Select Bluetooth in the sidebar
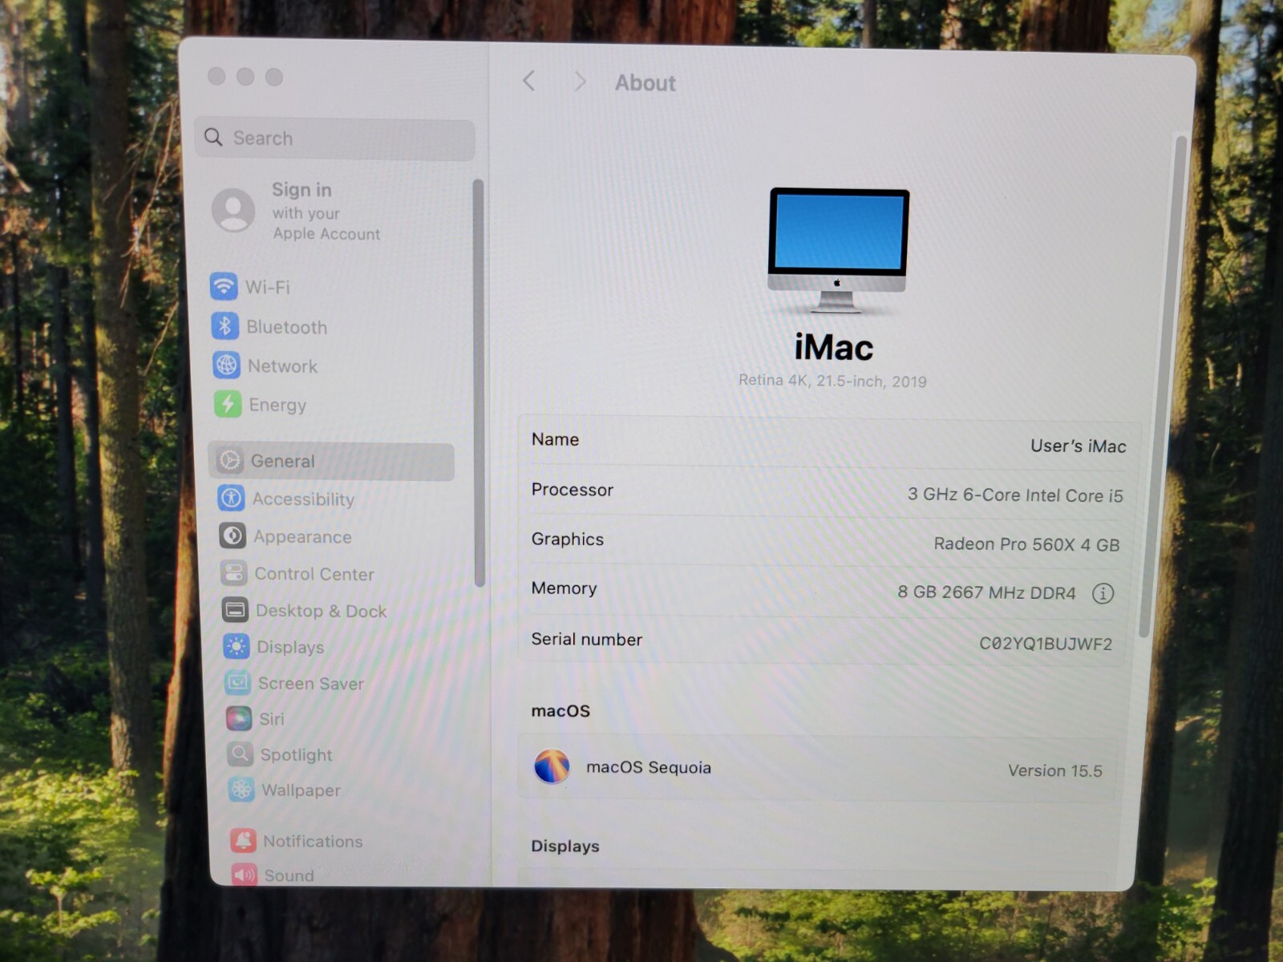The height and width of the screenshot is (962, 1283). tap(287, 327)
